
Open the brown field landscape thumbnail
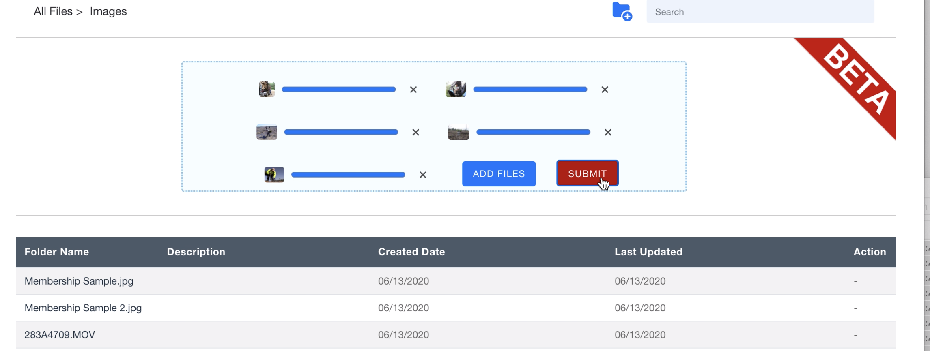click(x=459, y=132)
